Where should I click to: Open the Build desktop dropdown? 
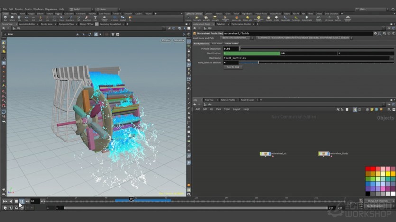pos(81,9)
